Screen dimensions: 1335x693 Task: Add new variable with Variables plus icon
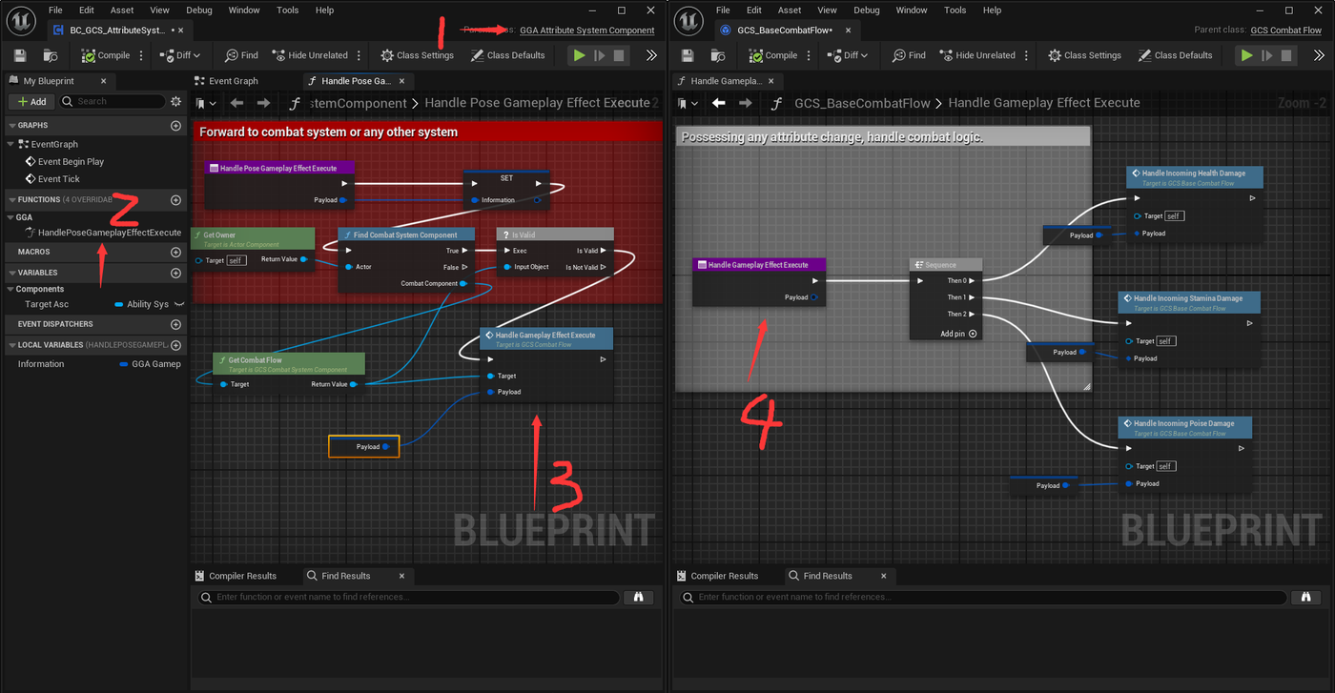175,273
